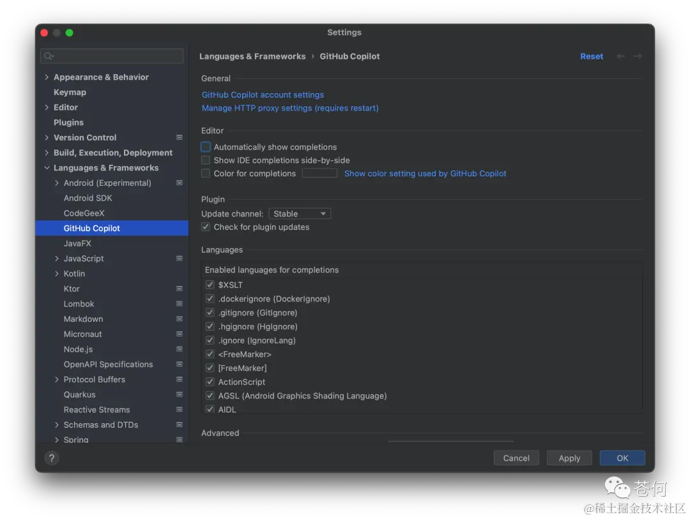Click project-level icon beside Protocol Buffers
The height and width of the screenshot is (519, 690).
point(180,380)
